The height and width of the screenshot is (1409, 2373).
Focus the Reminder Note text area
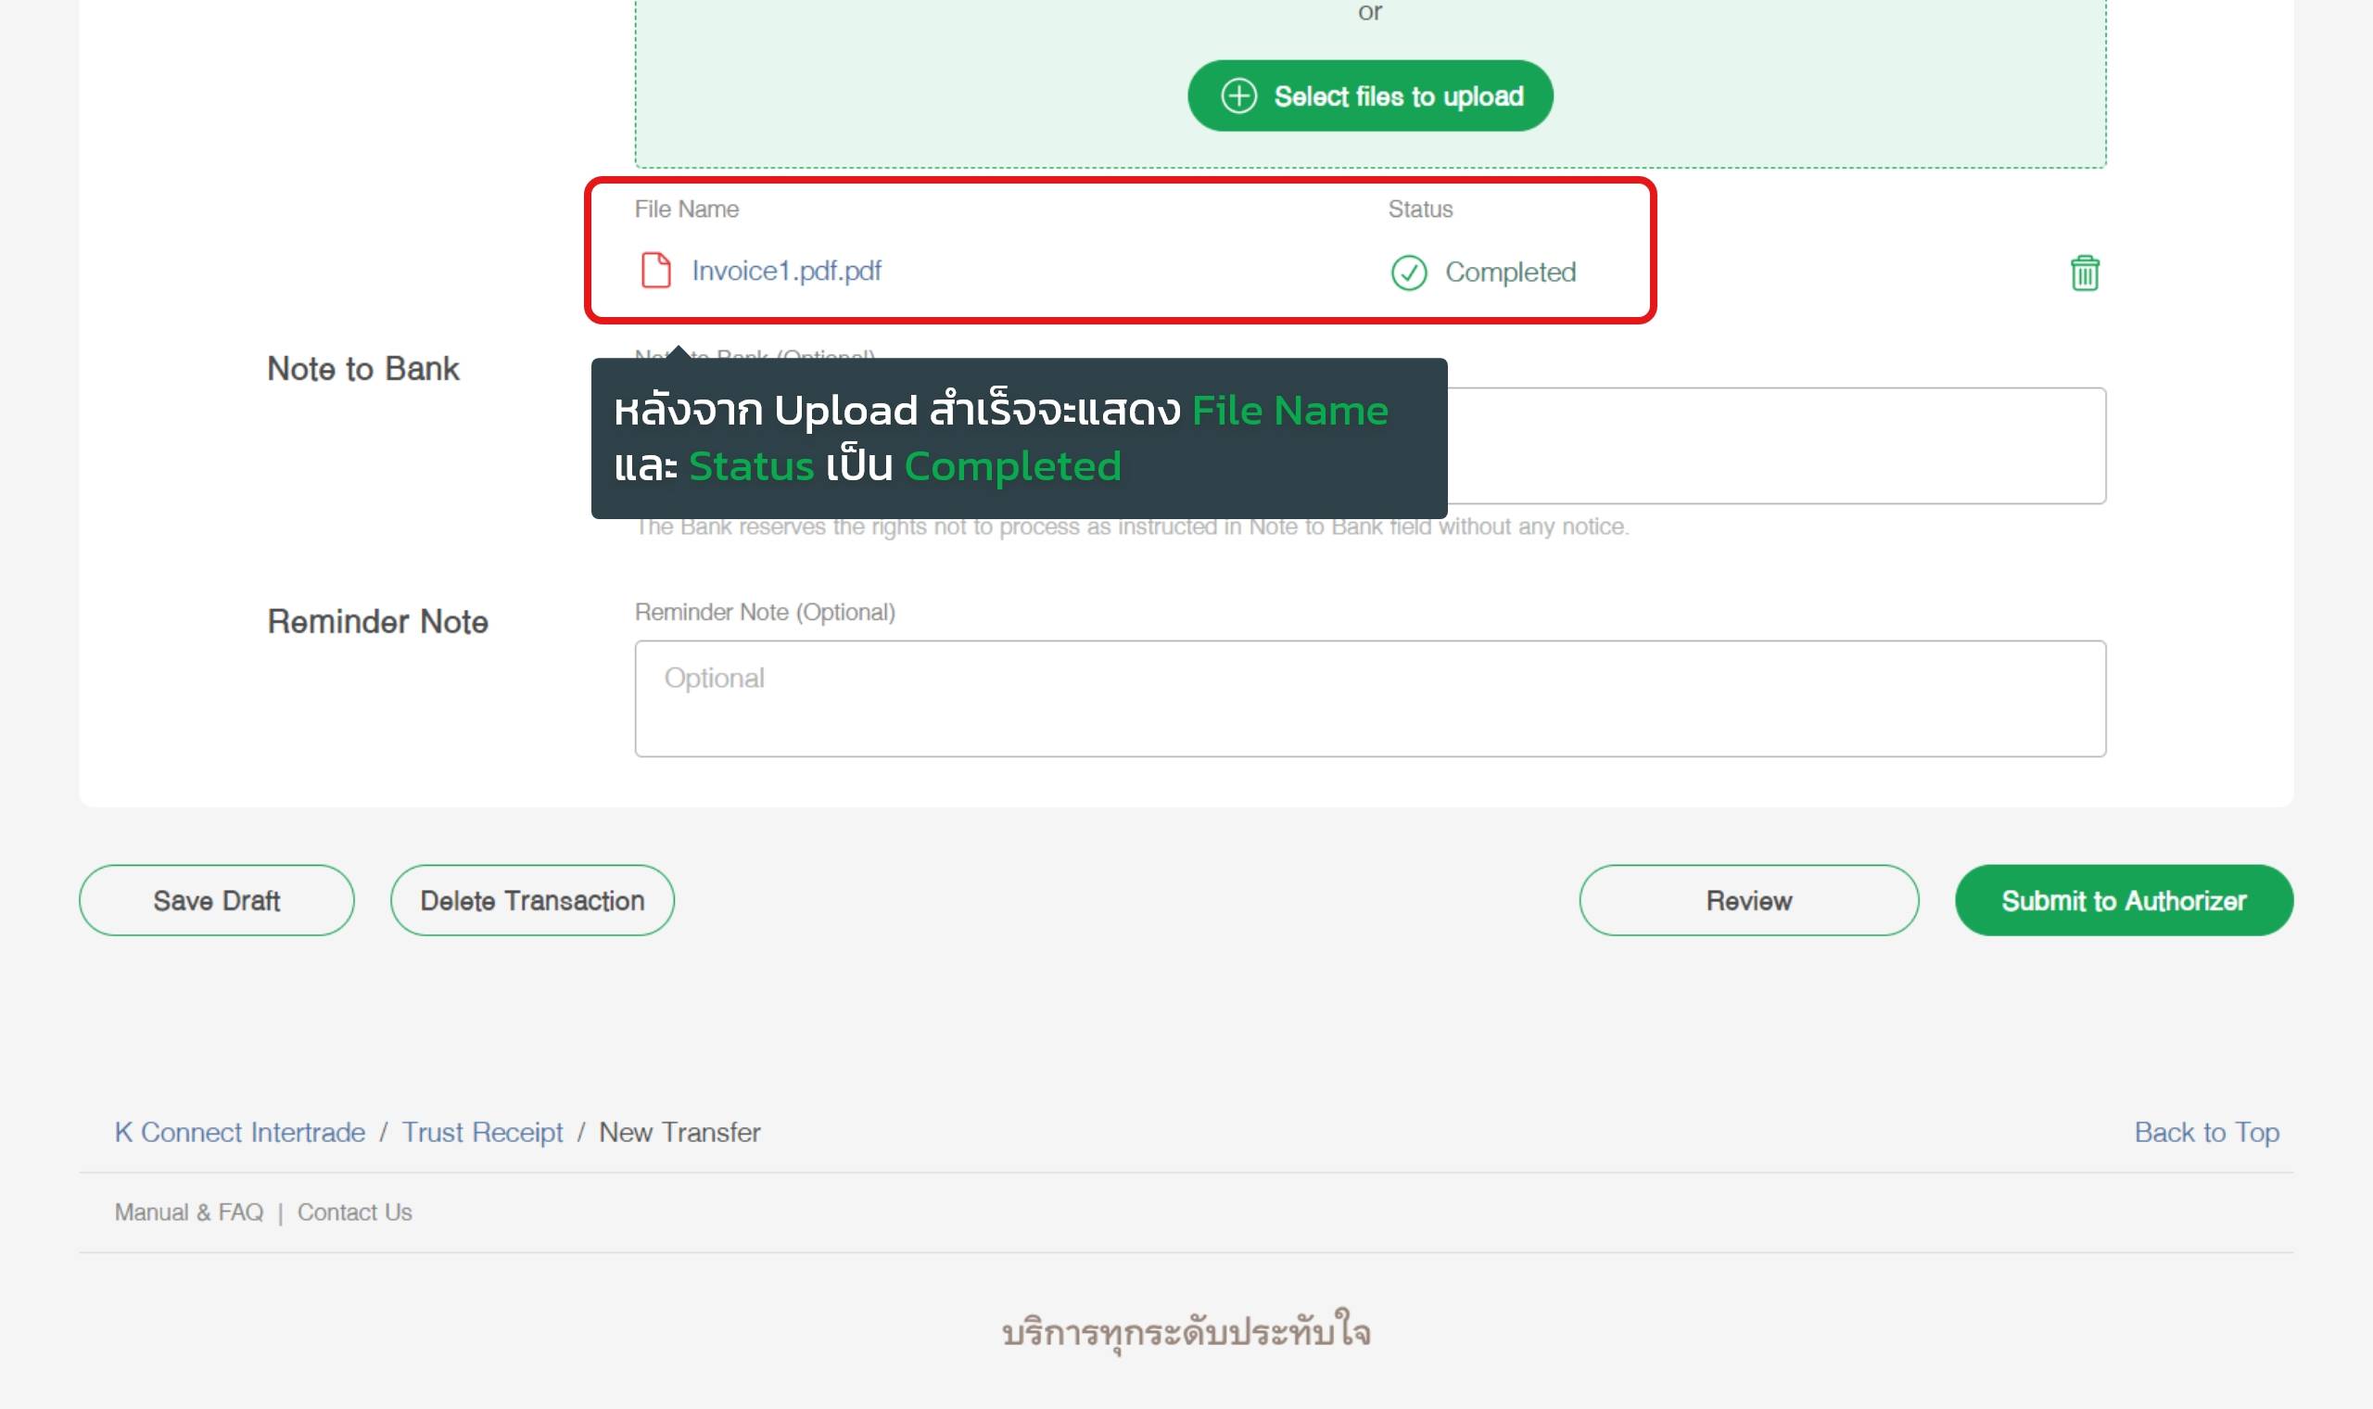coord(1370,699)
